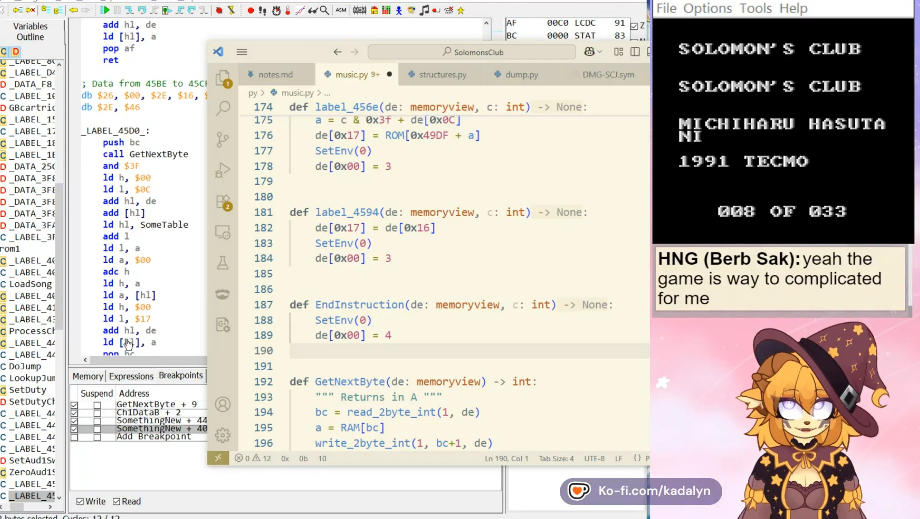Open the Memory tab in debugger
920x519 pixels.
coord(88,376)
